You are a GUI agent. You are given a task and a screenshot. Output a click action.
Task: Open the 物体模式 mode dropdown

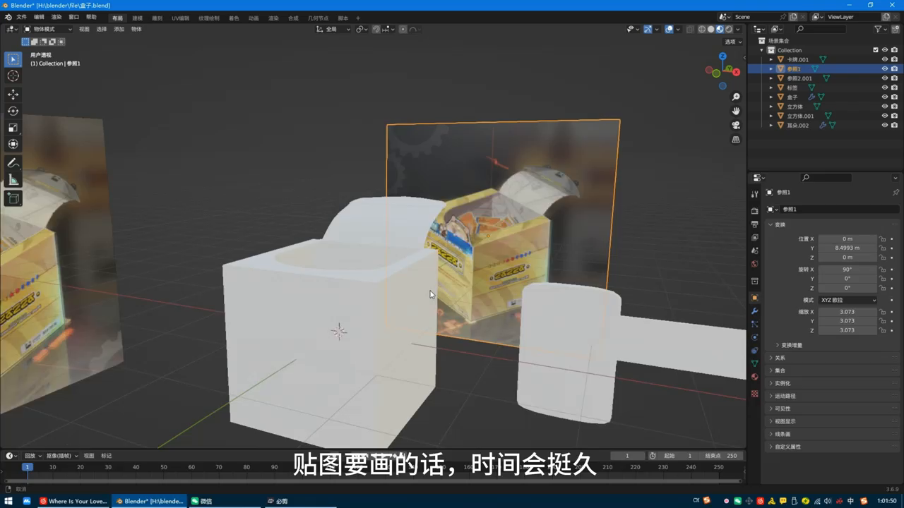click(48, 29)
